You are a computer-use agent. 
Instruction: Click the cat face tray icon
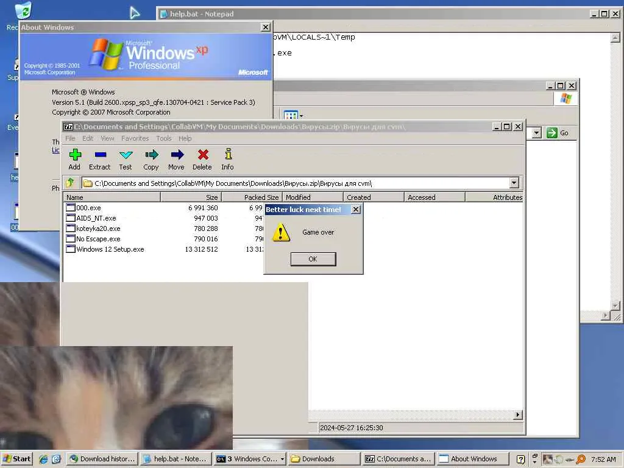(x=548, y=459)
